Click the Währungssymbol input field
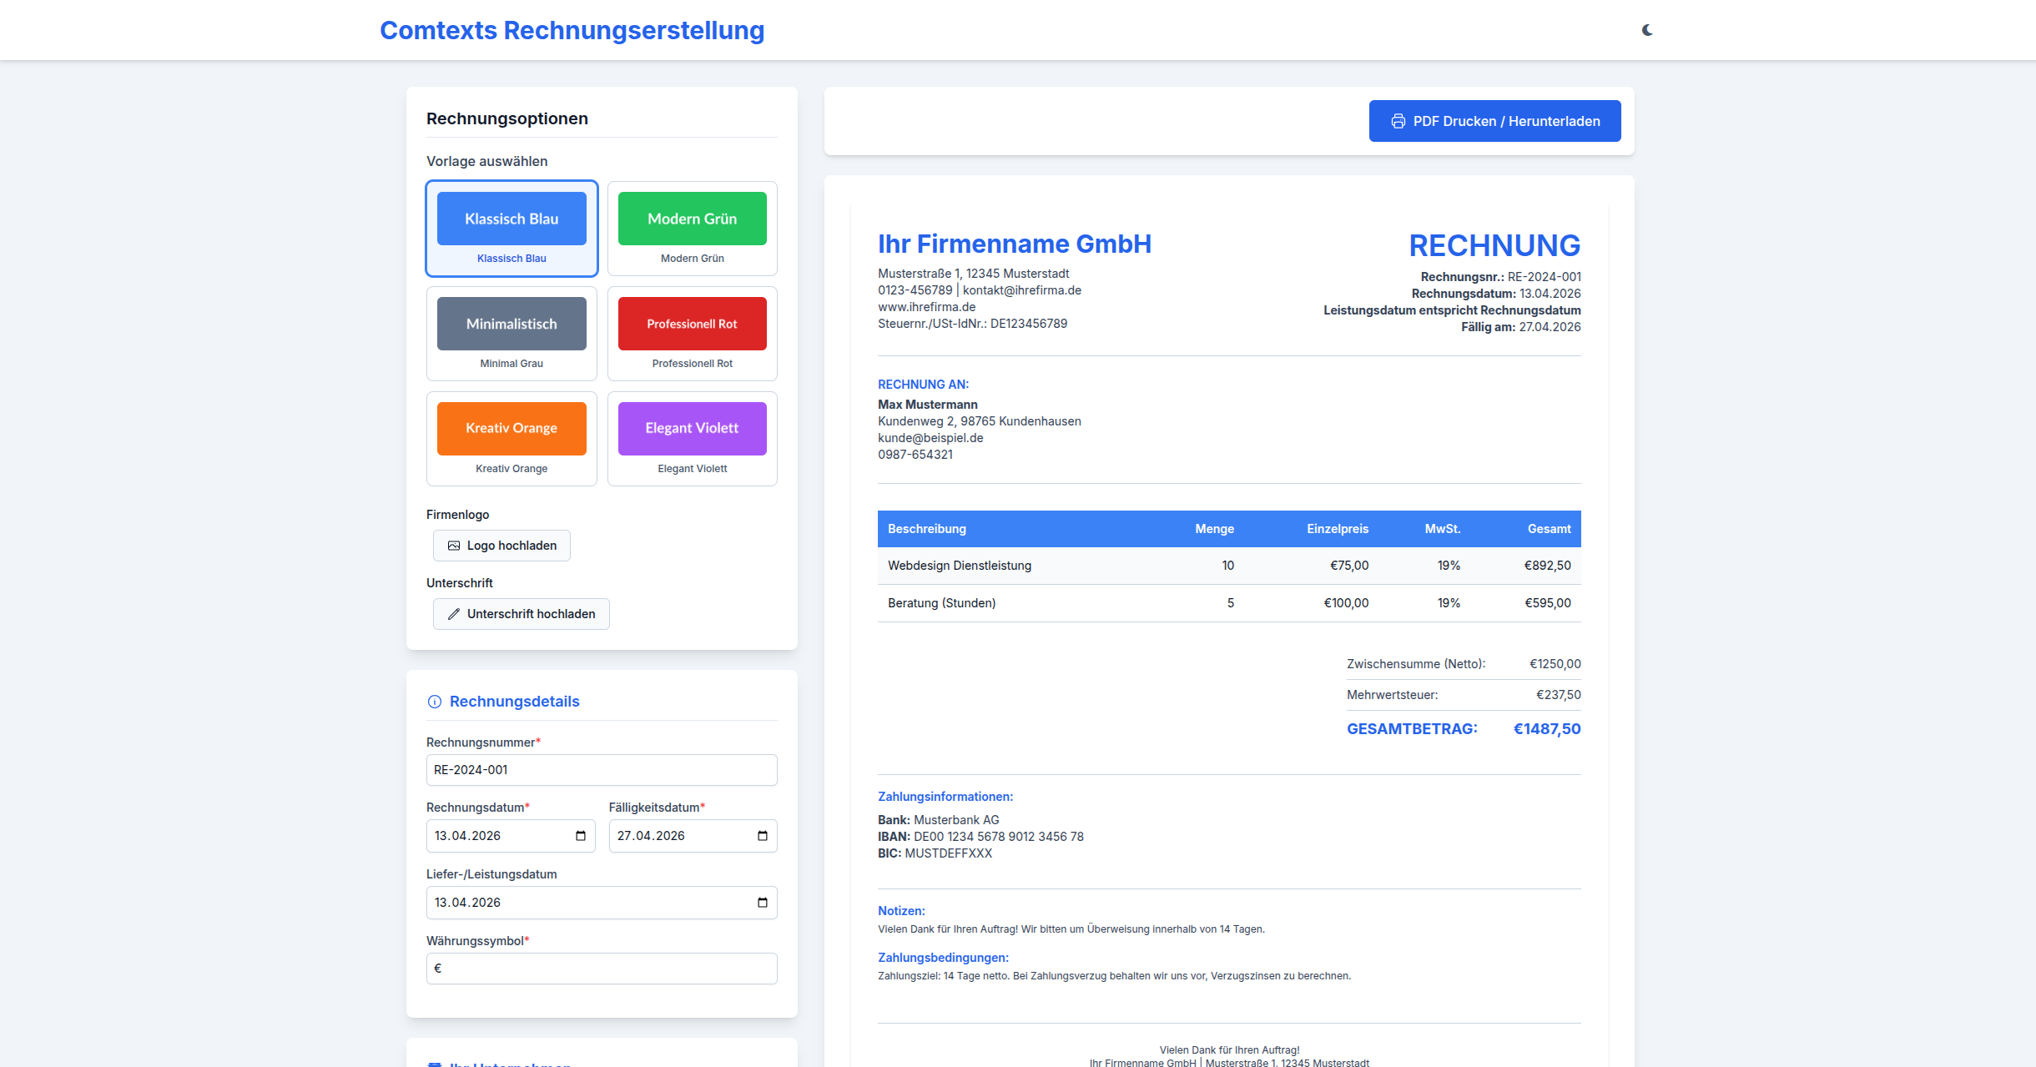2036x1067 pixels. click(x=602, y=969)
